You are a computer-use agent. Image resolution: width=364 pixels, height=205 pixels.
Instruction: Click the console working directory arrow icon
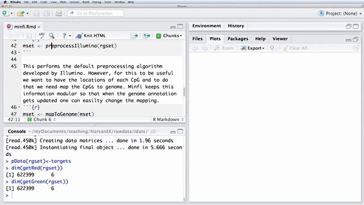(x=153, y=132)
